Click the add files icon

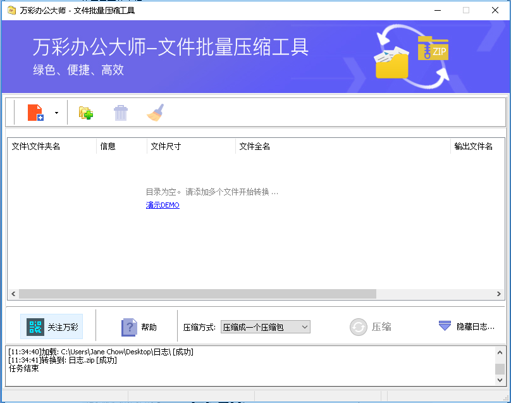click(37, 113)
